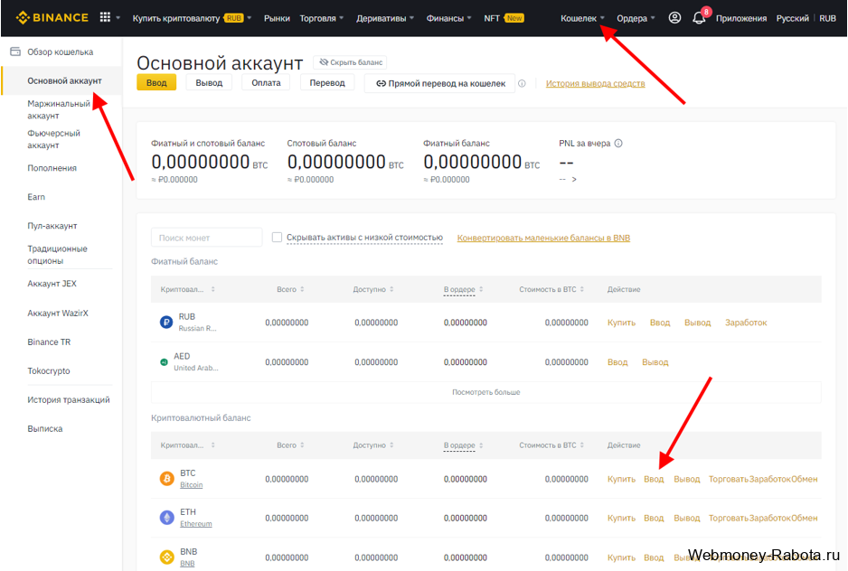Viewport: 848px width, 571px height.
Task: Click Вывод link in ETH row
Action: tap(686, 518)
